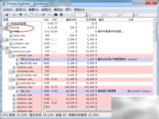Collapse svchost.exe node with PID 552

(x=11, y=88)
